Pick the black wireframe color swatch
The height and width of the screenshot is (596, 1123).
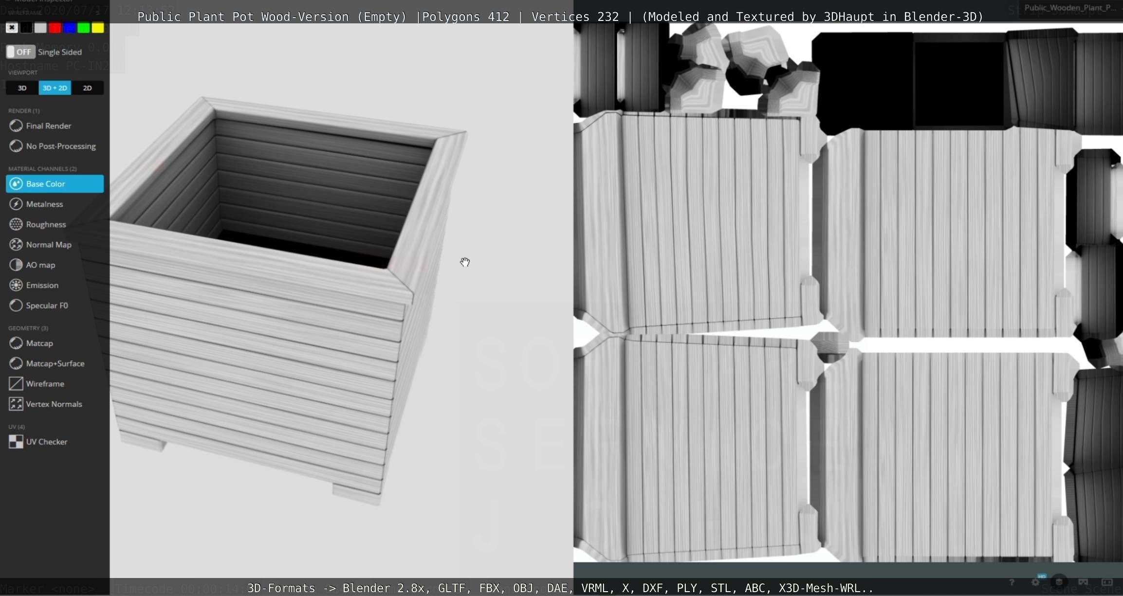(x=26, y=28)
